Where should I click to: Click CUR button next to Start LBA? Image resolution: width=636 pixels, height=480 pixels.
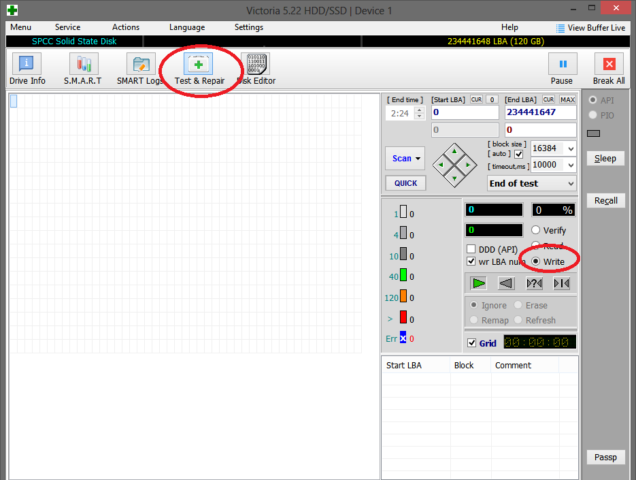(x=476, y=99)
